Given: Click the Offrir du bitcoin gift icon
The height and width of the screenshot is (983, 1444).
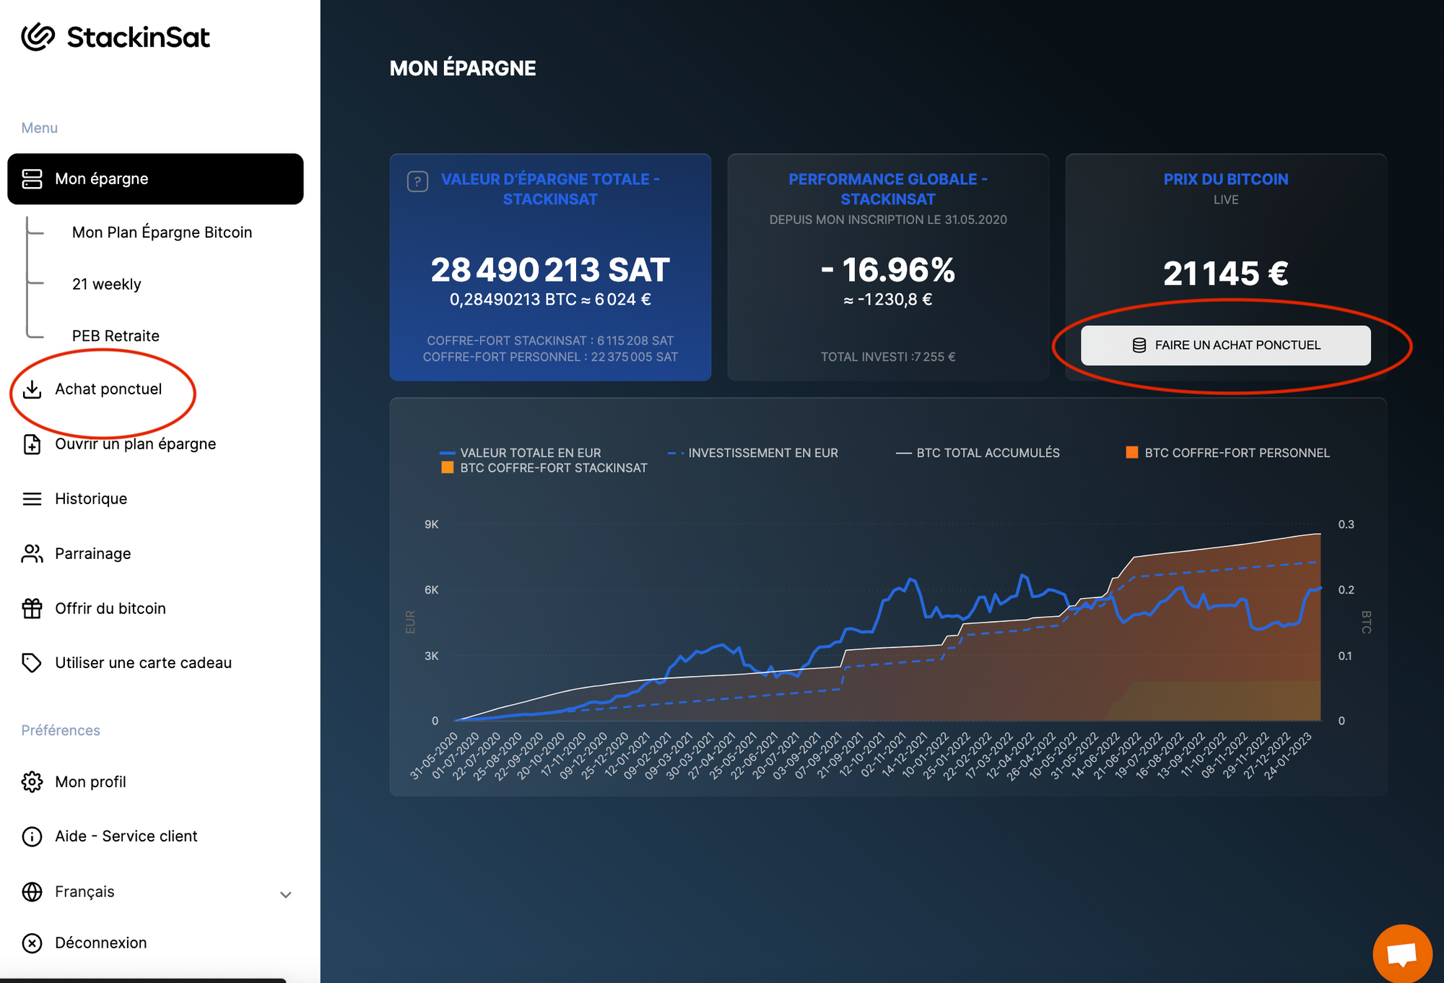Looking at the screenshot, I should (32, 609).
